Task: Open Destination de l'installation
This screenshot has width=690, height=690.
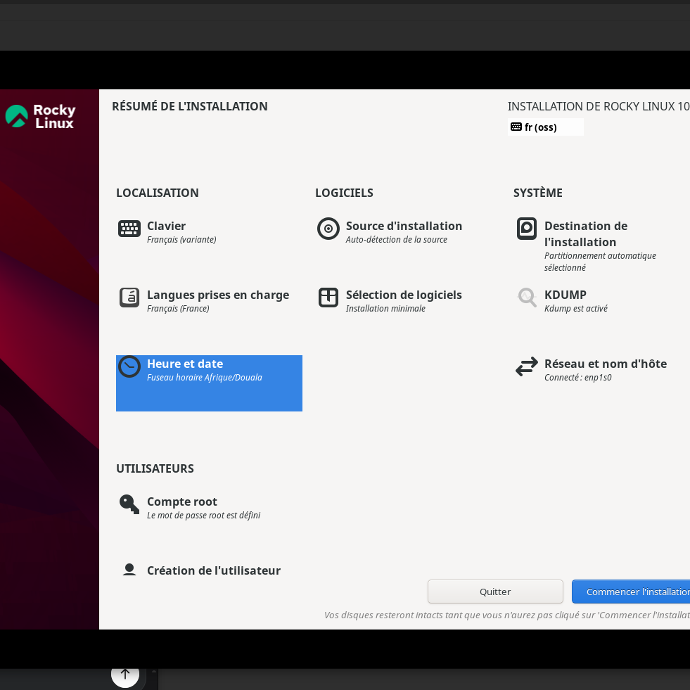Action: (601, 245)
